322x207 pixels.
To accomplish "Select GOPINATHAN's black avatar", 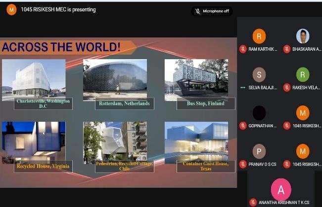I will tap(259, 113).
